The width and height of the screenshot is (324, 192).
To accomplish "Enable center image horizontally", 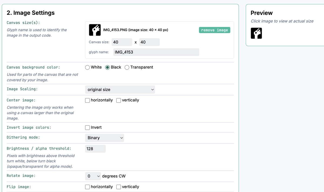I will (x=87, y=100).
